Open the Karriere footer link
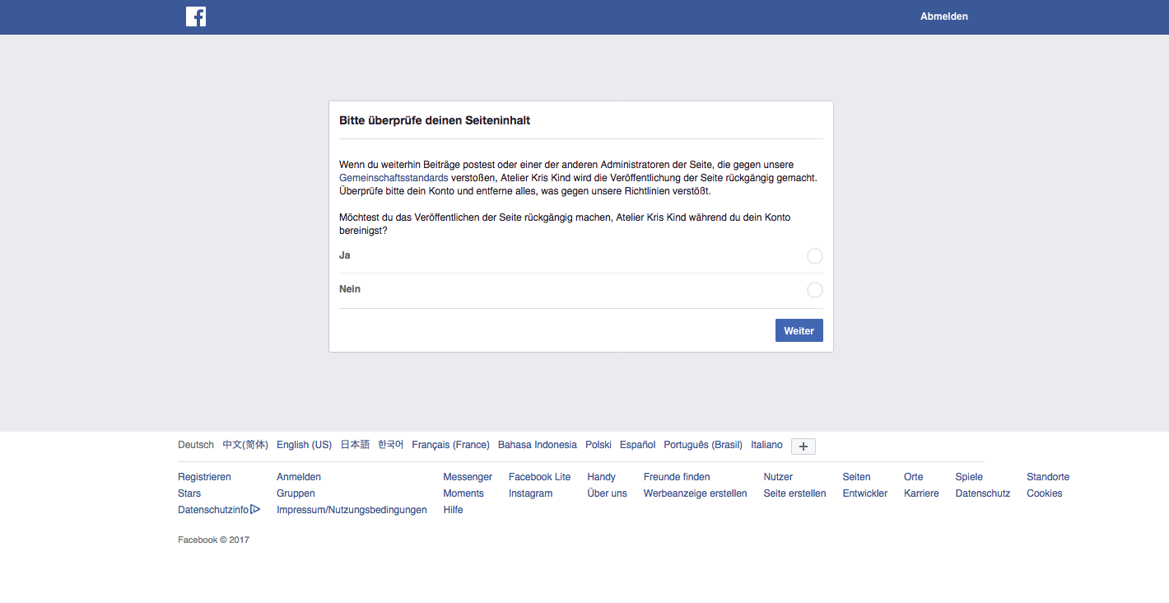 [921, 493]
